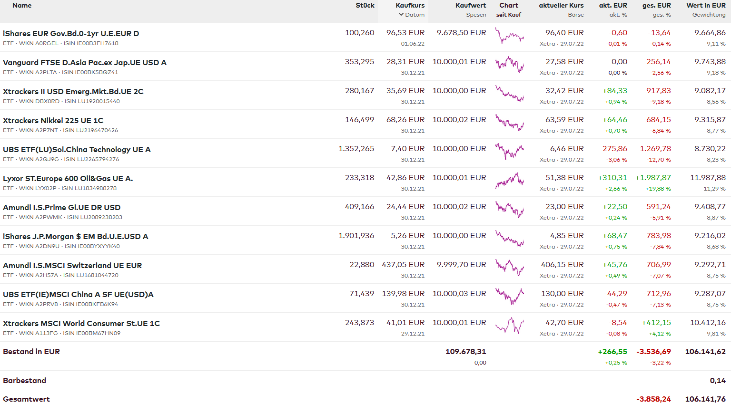
Task: Sort by Wert in EUR header
Action: click(x=705, y=5)
